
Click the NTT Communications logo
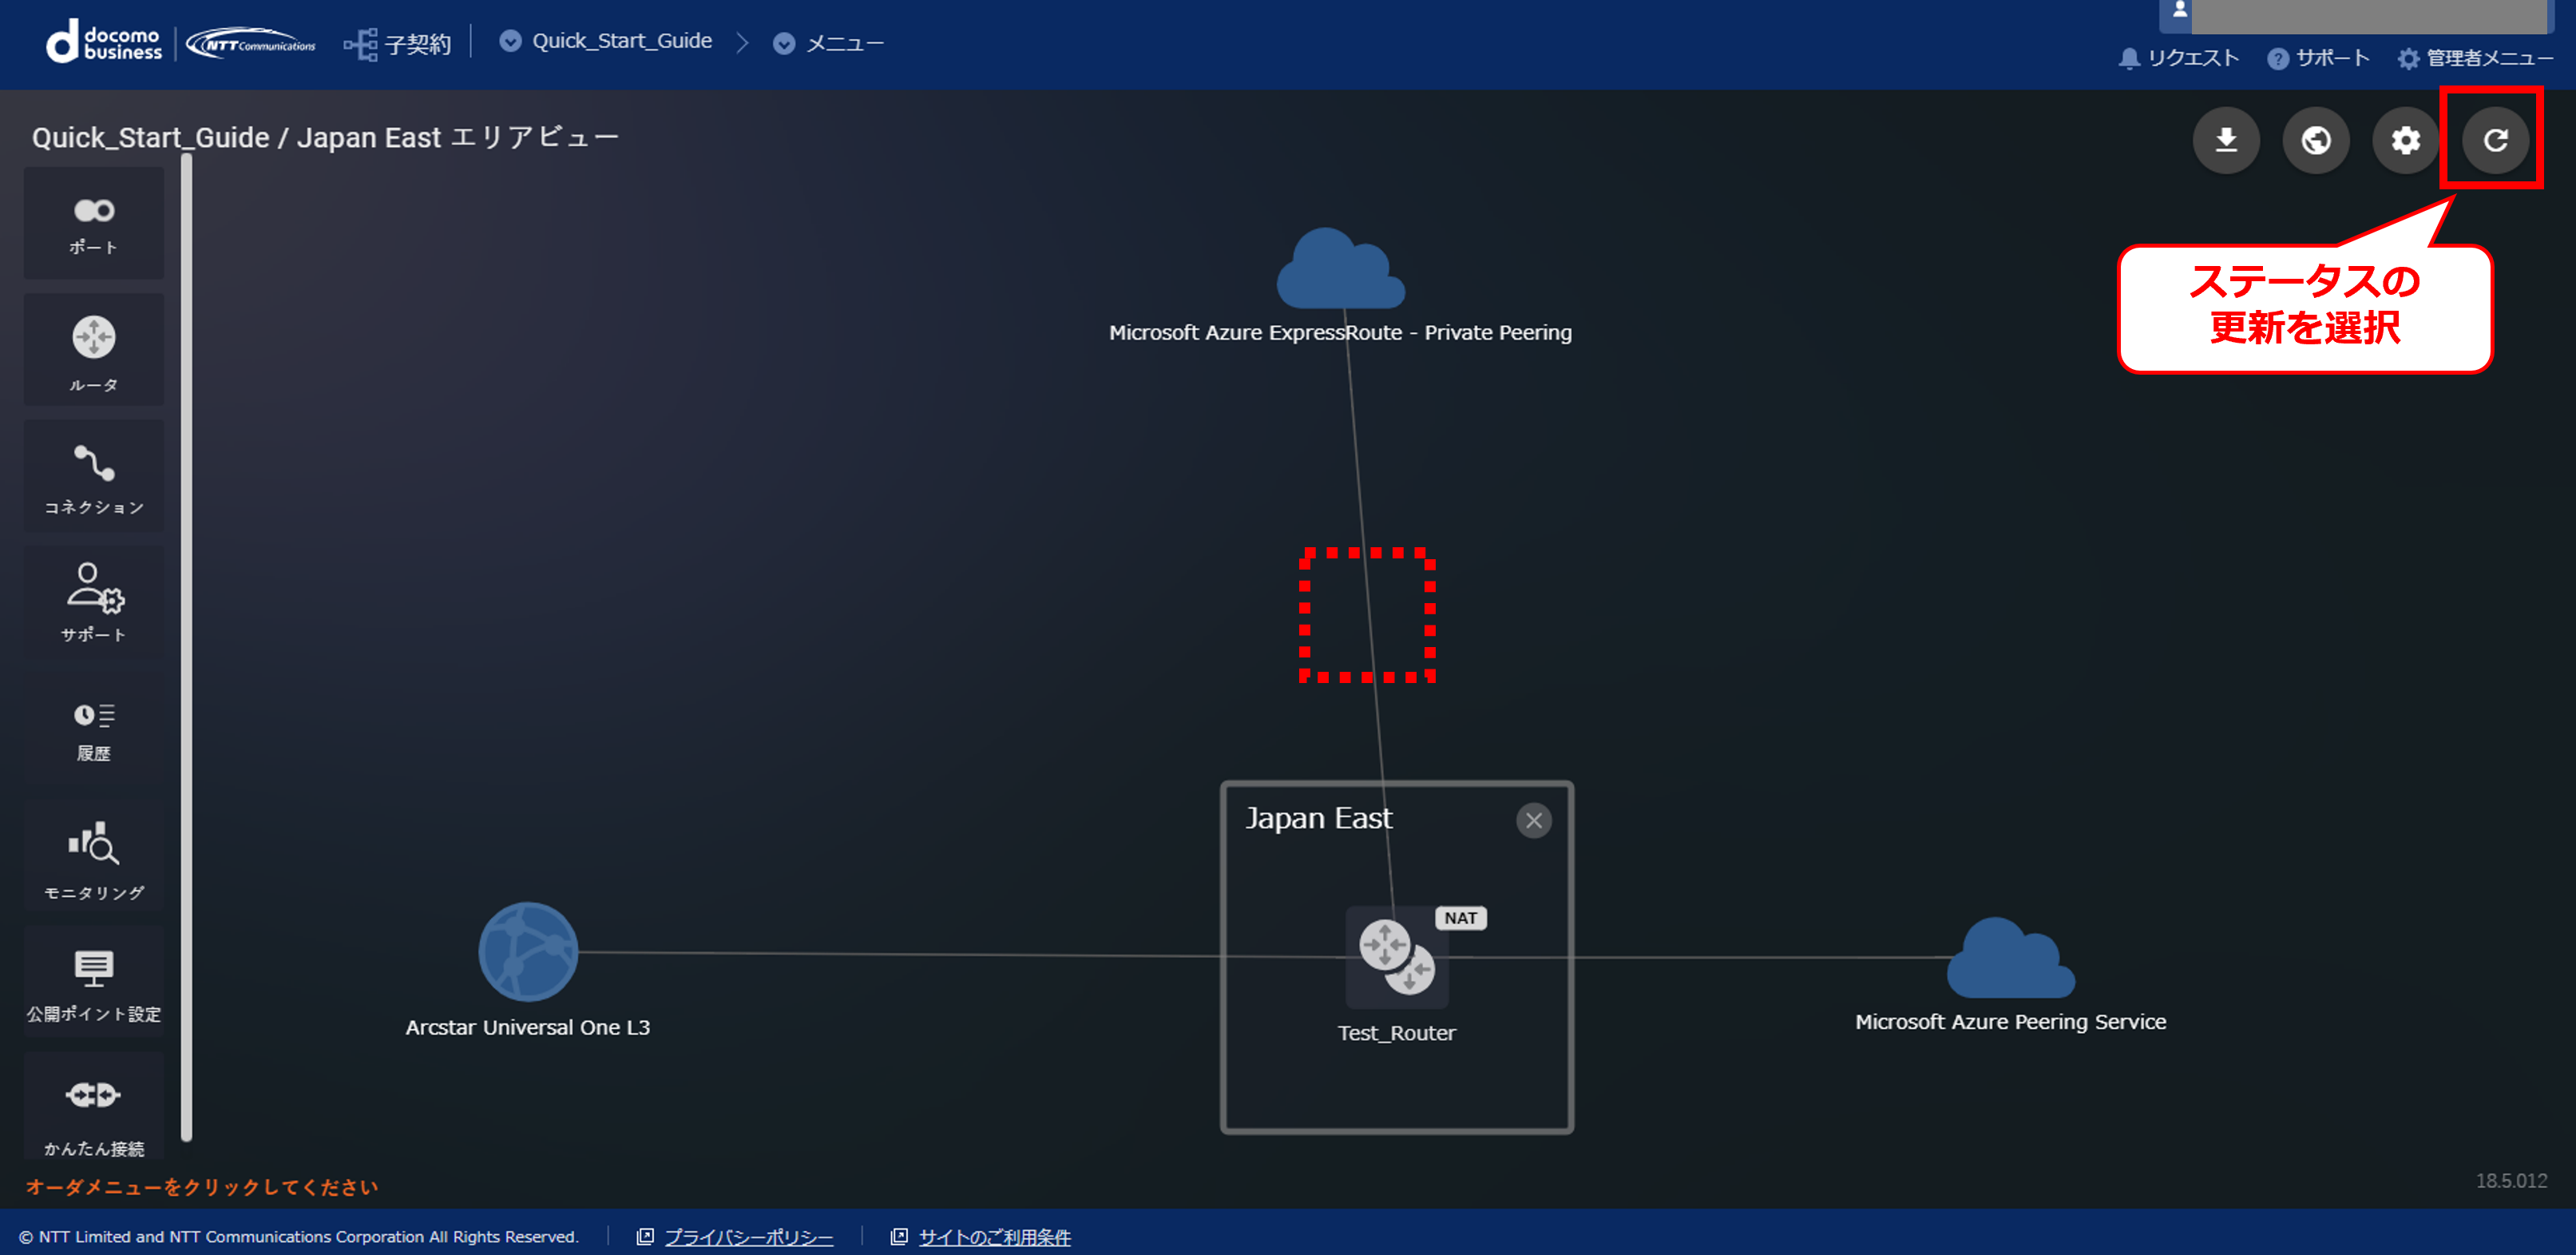(x=251, y=44)
